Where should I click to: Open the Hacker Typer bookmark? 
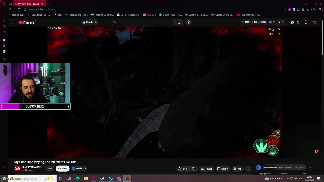click(17, 15)
